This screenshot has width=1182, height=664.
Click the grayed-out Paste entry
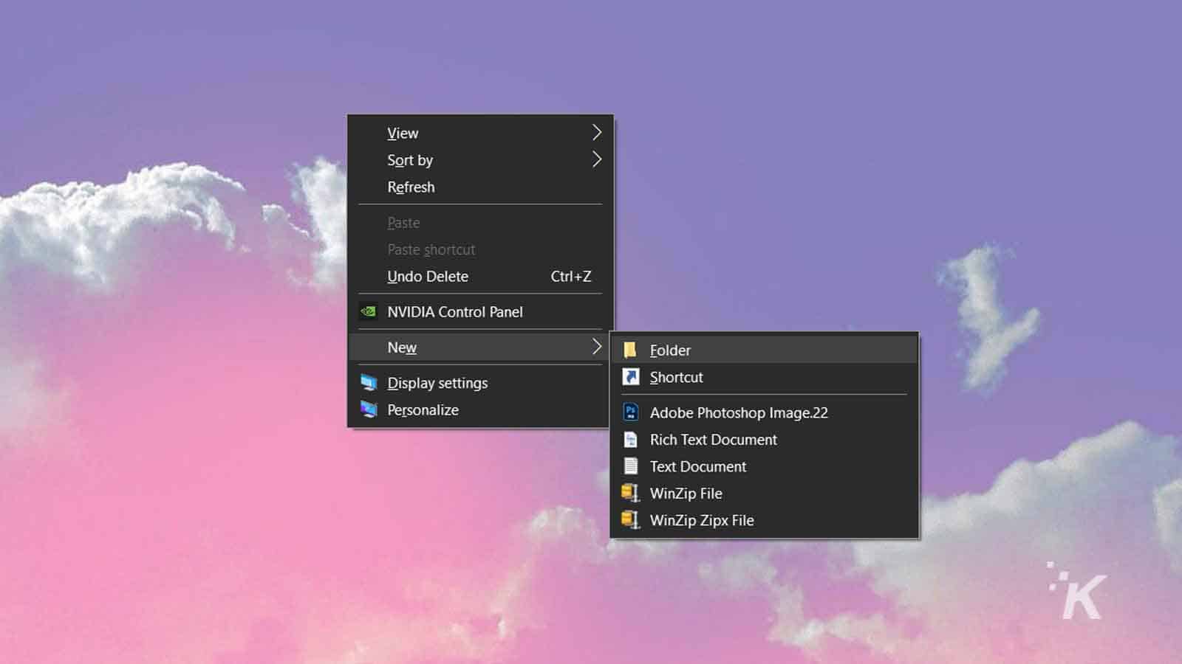point(403,222)
